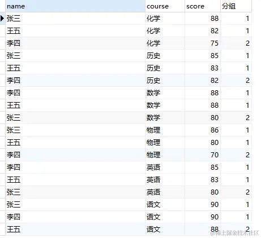Click score 85 in 张三 历史 row

(203, 56)
